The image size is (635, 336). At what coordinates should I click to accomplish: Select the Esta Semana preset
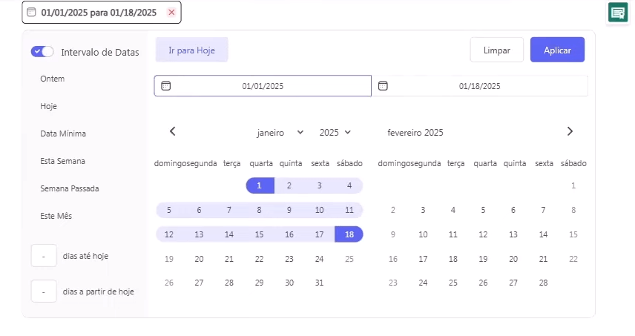63,161
